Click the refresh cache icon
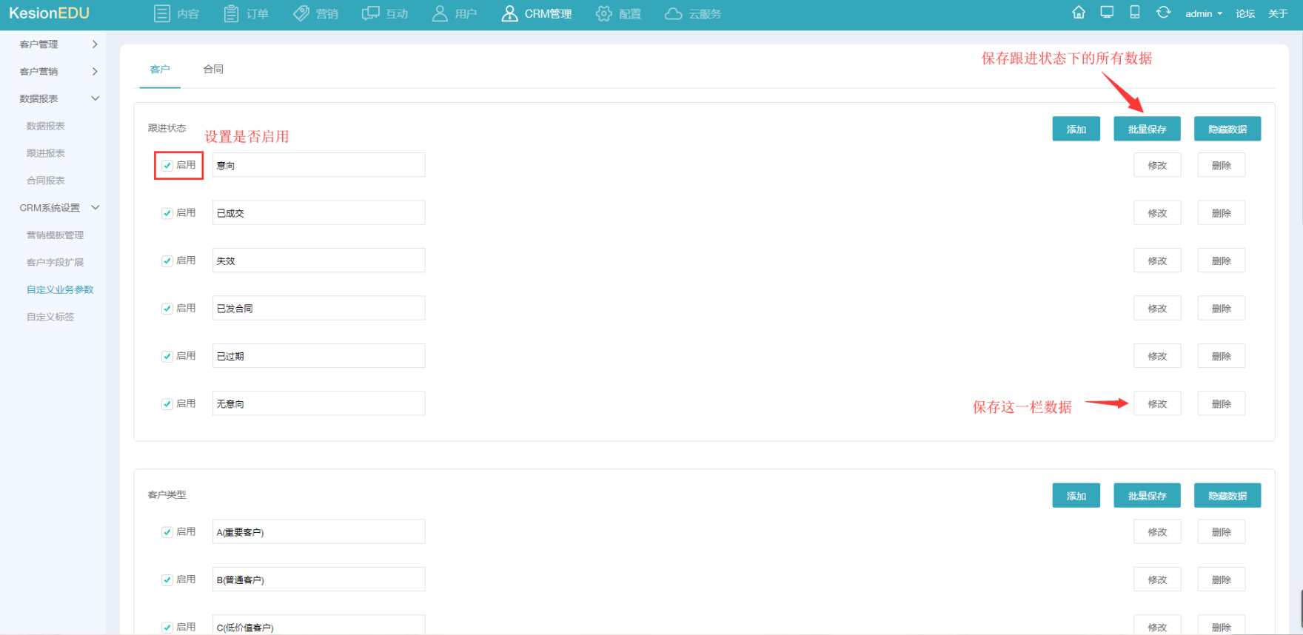Viewport: 1303px width, 635px height. click(1164, 13)
